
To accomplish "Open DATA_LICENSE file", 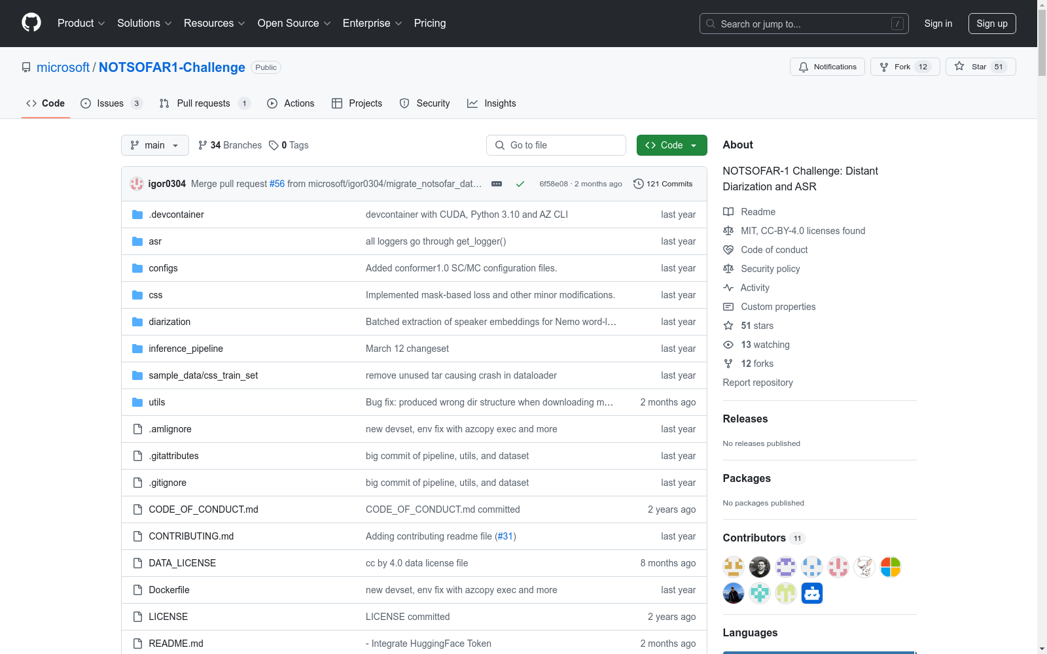I will [x=183, y=563].
